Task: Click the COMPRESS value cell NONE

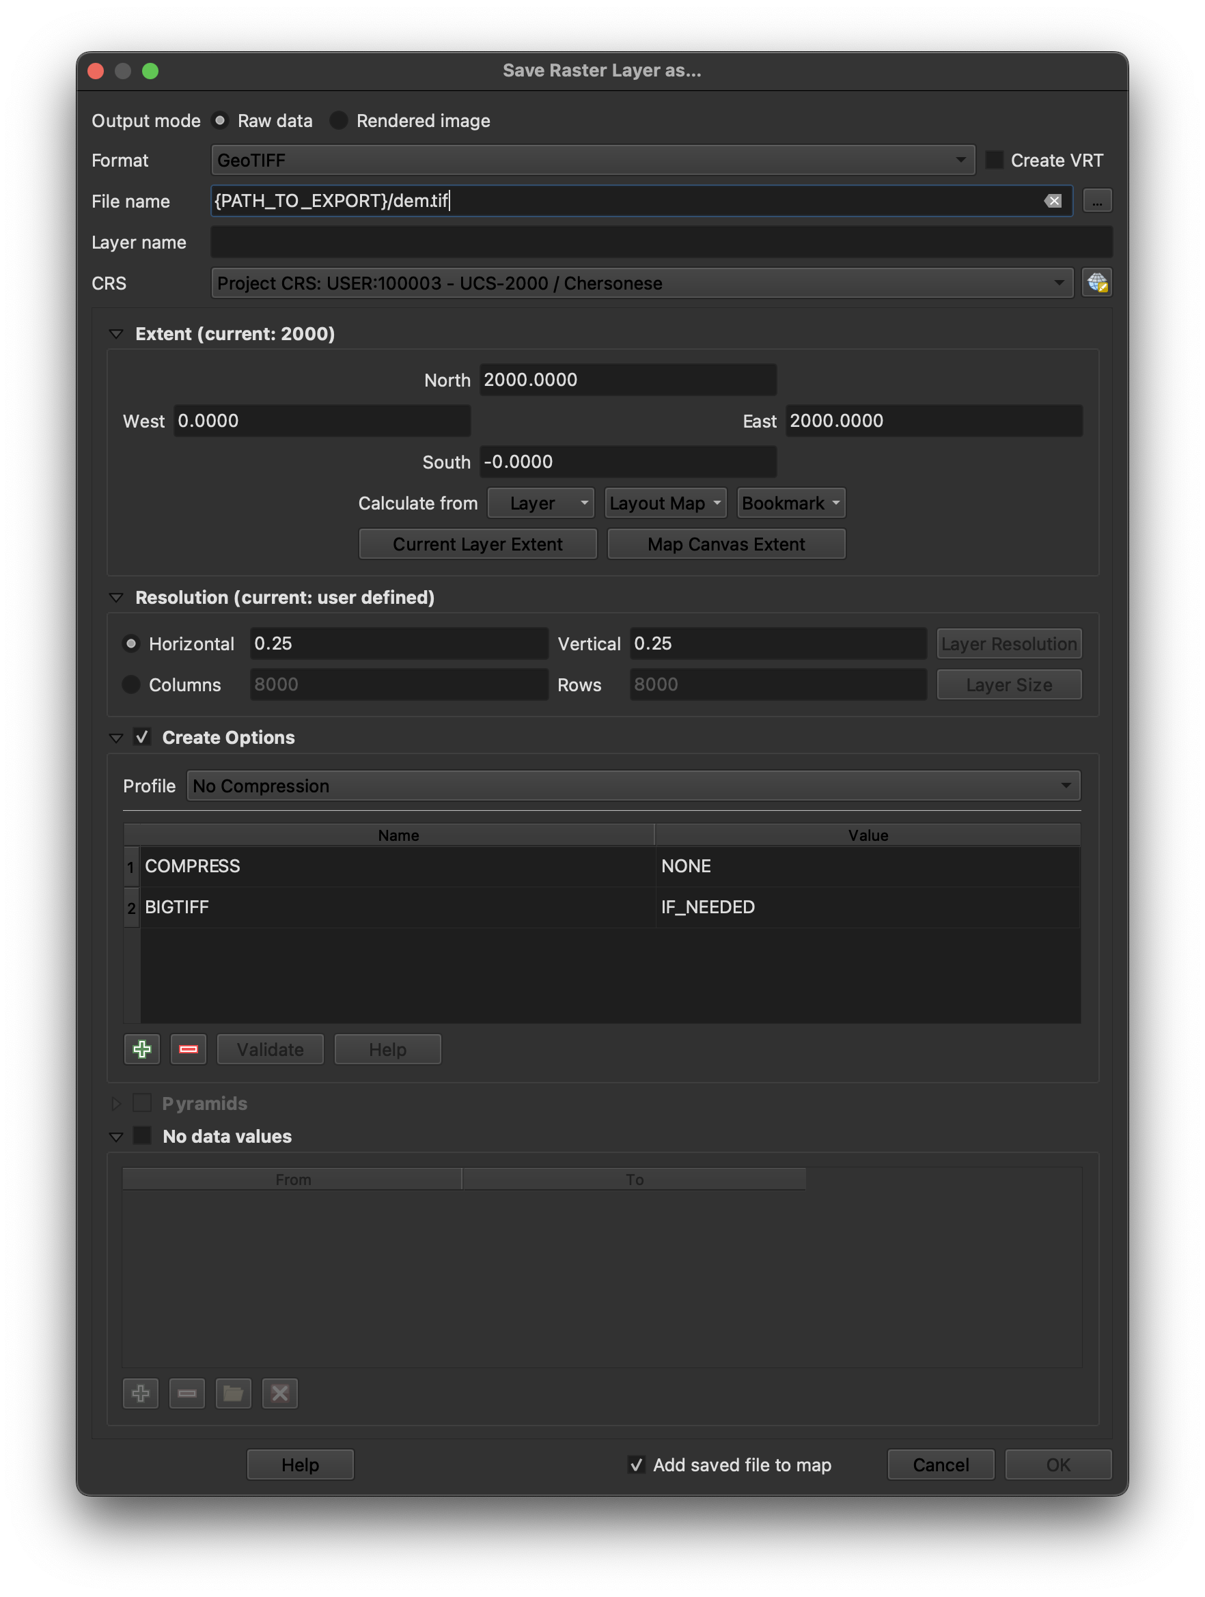Action: click(x=867, y=865)
